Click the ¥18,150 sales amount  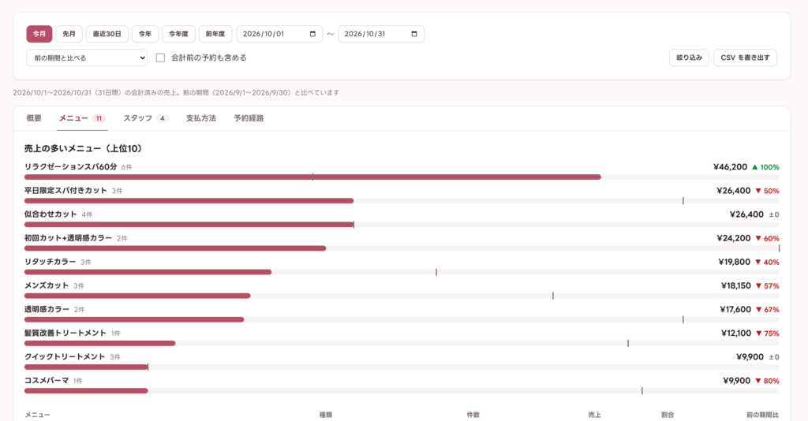[736, 285]
